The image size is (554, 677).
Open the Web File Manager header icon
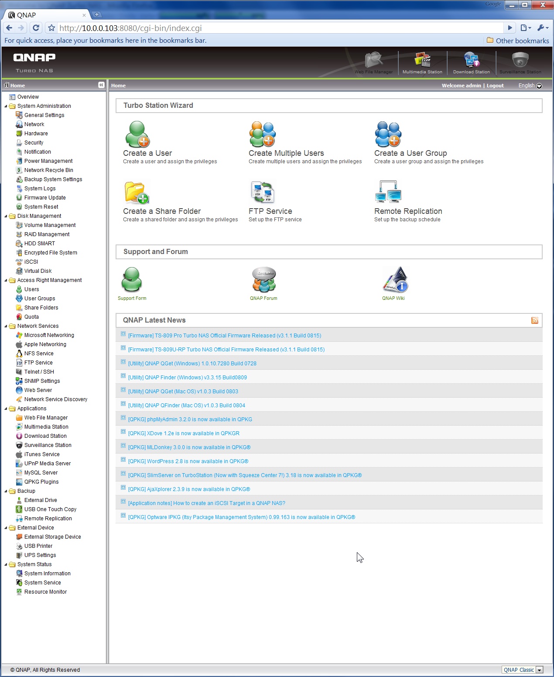click(x=373, y=62)
